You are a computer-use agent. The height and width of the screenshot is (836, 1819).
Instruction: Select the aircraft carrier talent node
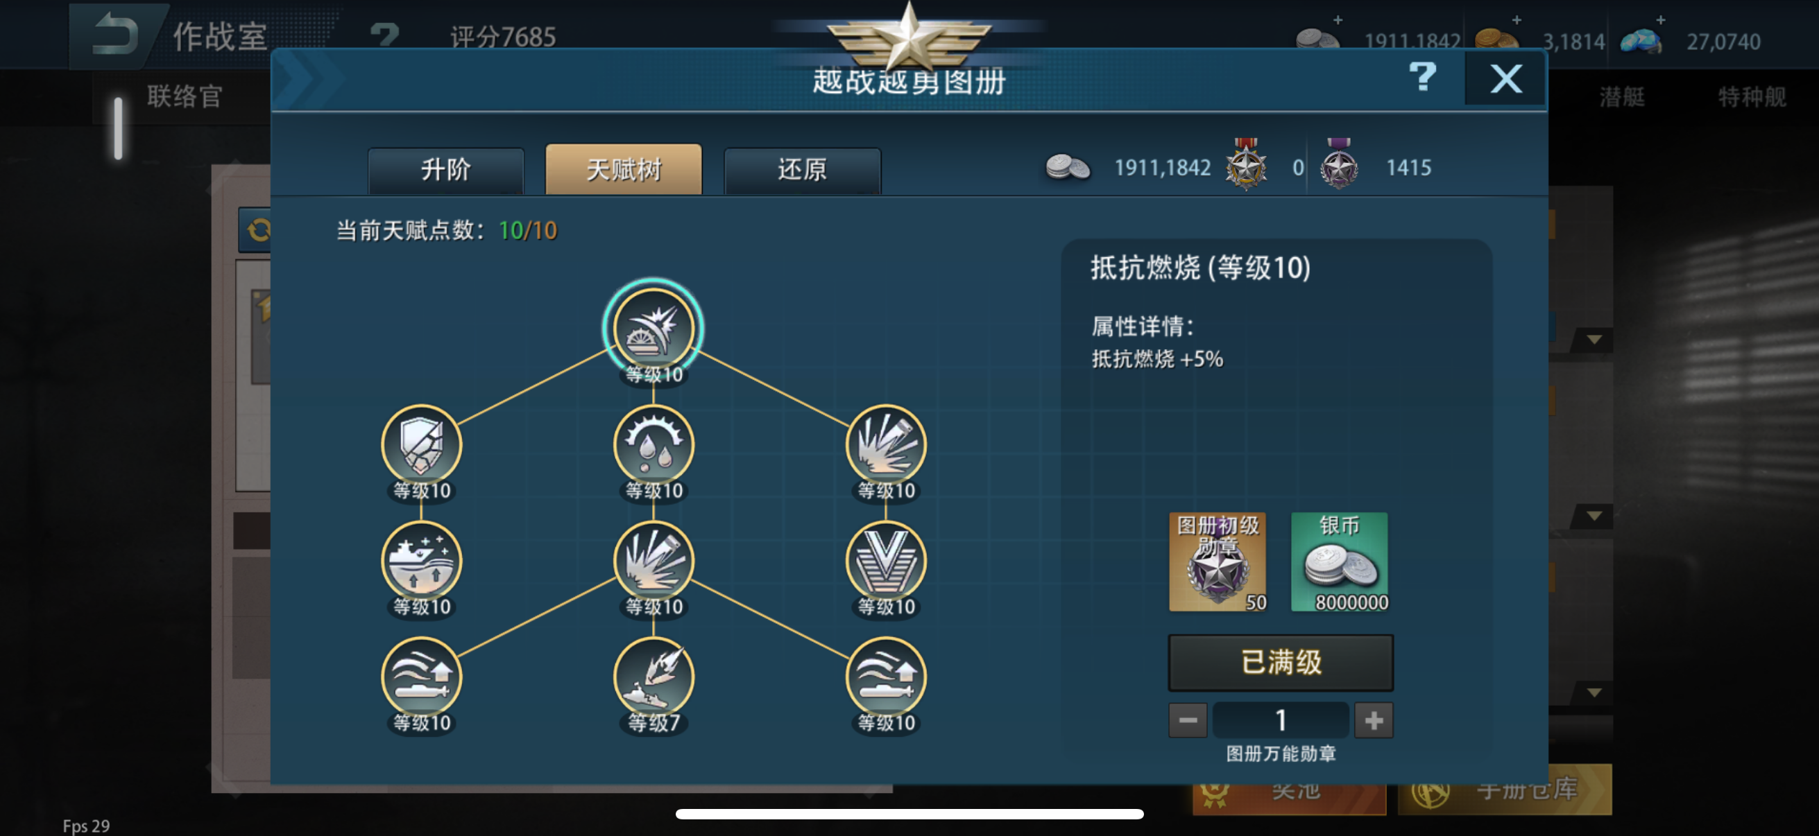(x=422, y=561)
